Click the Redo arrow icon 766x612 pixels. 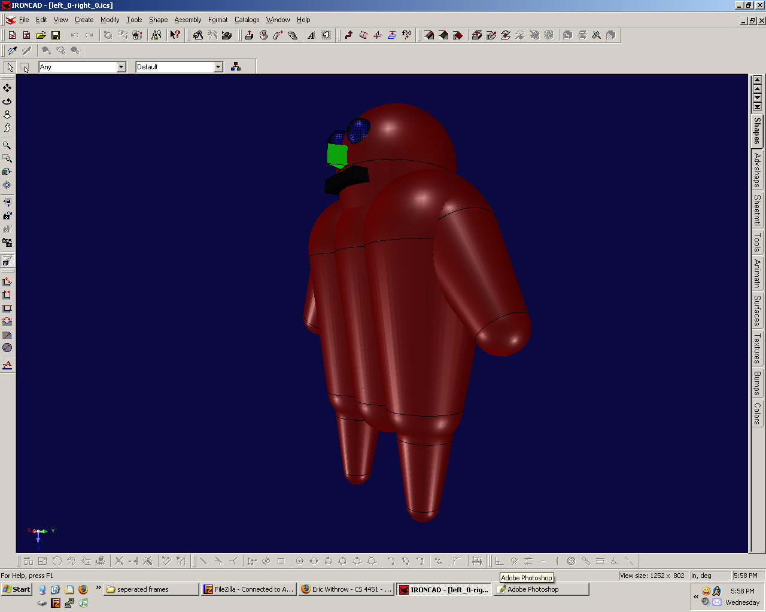tap(89, 35)
